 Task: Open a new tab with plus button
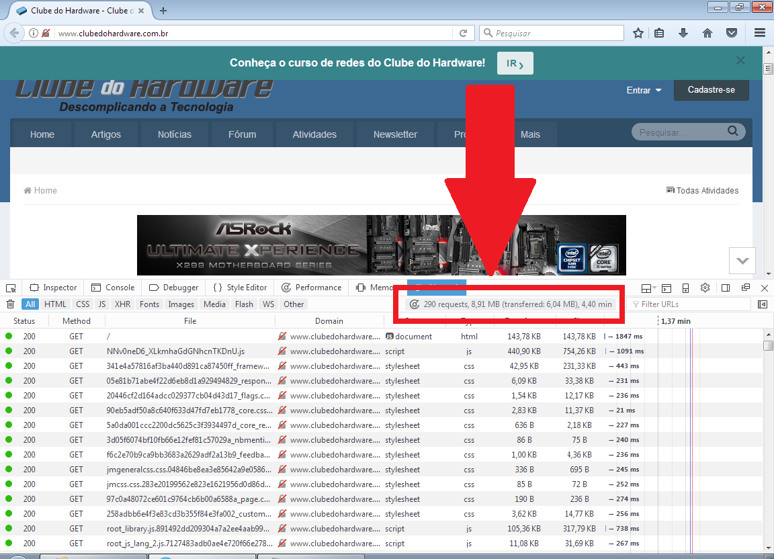[163, 10]
